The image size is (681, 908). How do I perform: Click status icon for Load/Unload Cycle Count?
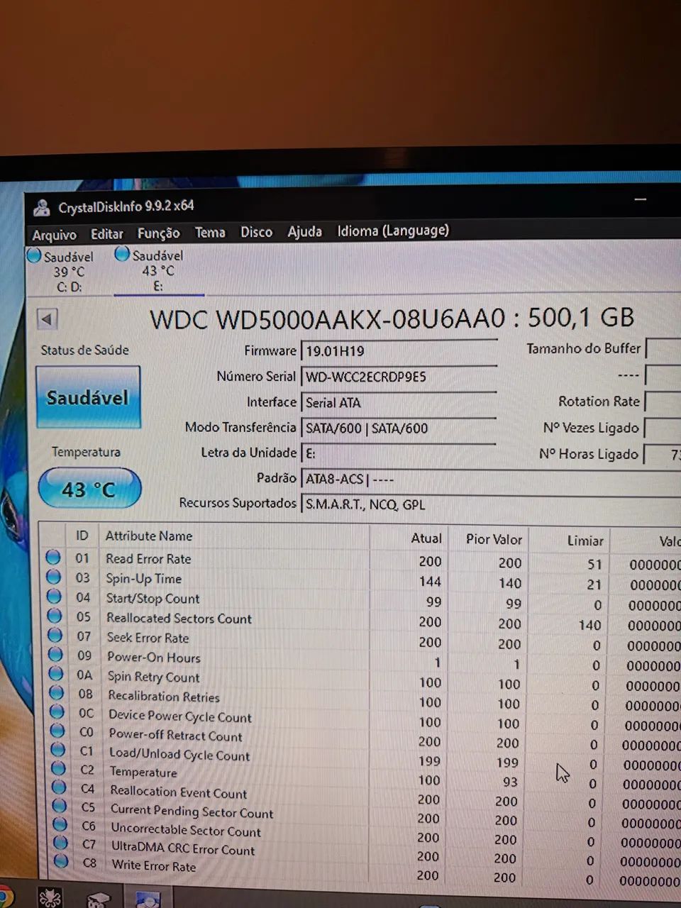[59, 750]
